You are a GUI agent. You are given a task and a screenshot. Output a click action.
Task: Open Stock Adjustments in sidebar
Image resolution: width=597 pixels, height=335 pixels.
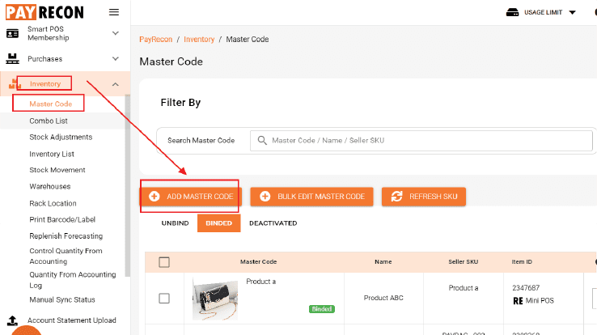[x=61, y=137]
